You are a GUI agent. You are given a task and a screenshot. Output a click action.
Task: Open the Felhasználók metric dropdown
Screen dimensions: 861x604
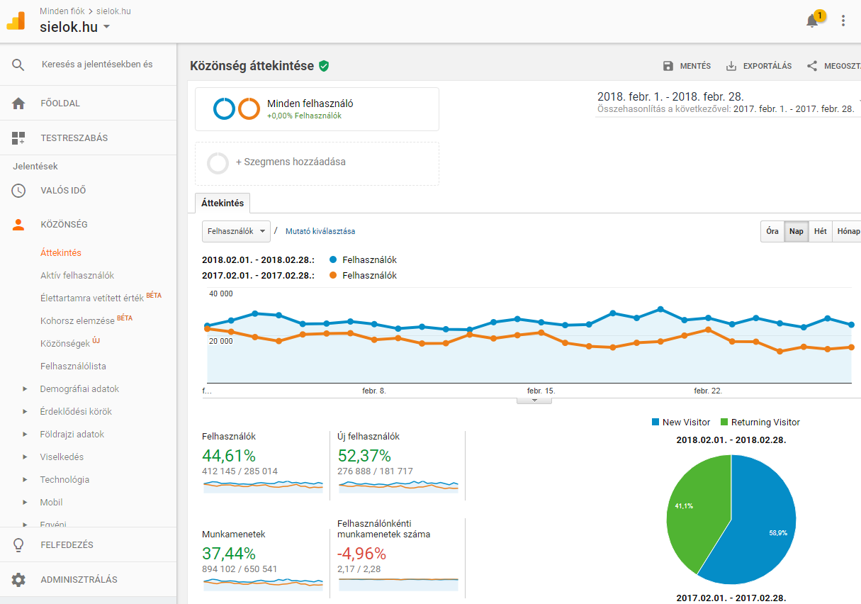(236, 231)
